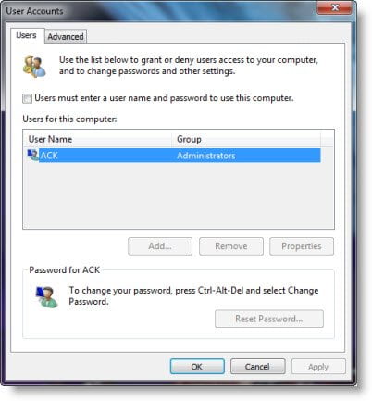Switch to the Advanced tab
The width and height of the screenshot is (372, 401).
coord(66,37)
